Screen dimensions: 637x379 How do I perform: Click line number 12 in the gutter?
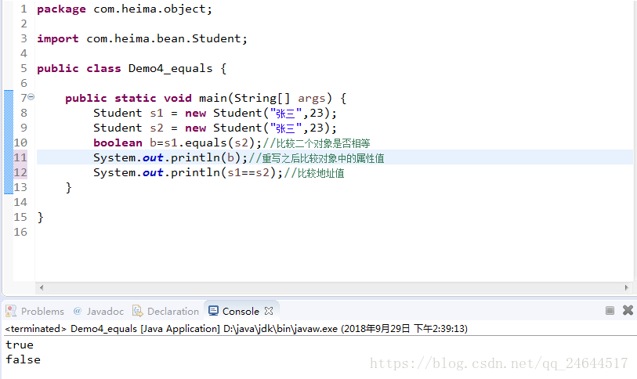20,172
